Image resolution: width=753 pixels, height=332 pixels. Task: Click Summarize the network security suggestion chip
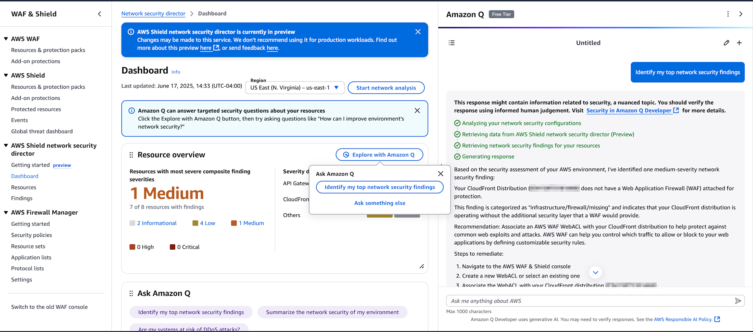pos(332,312)
